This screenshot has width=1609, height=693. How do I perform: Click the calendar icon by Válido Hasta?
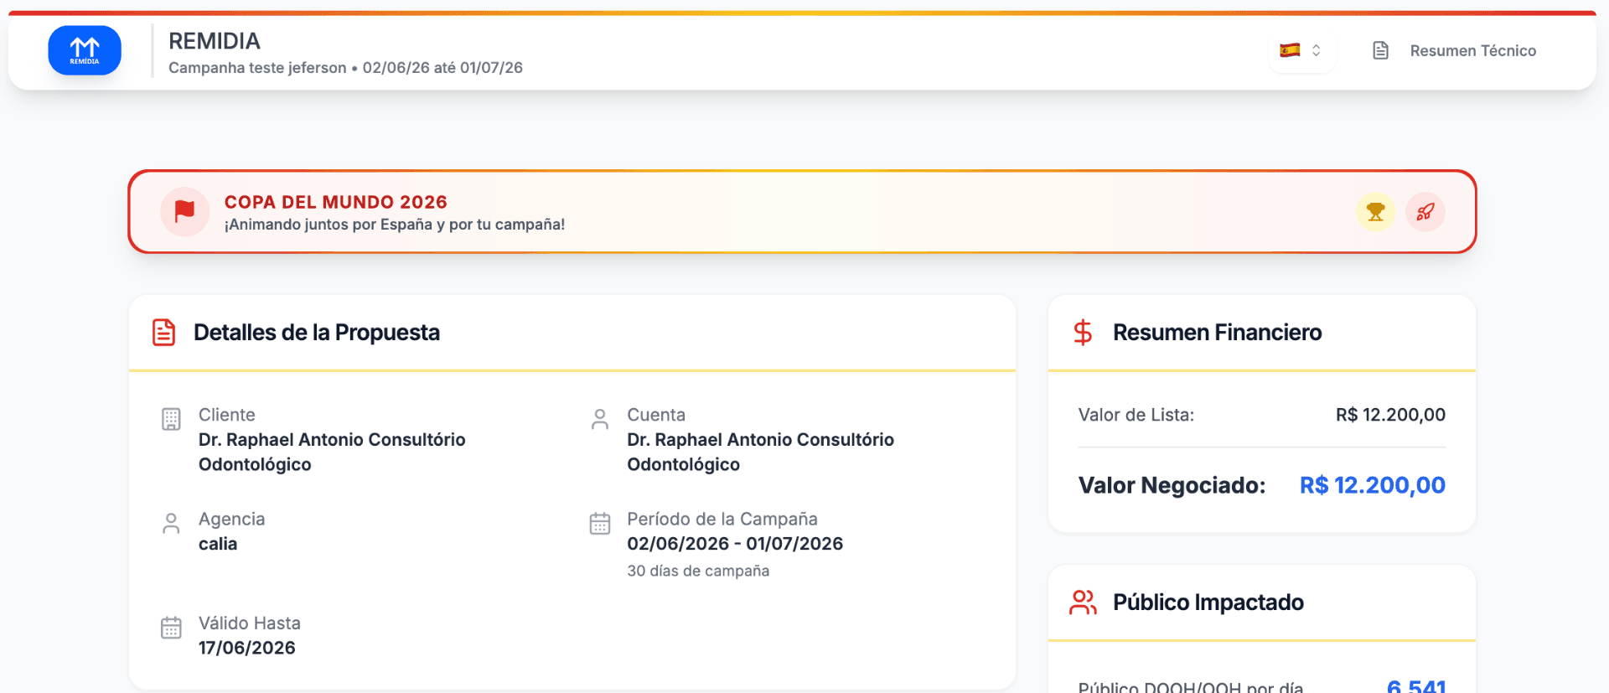171,628
